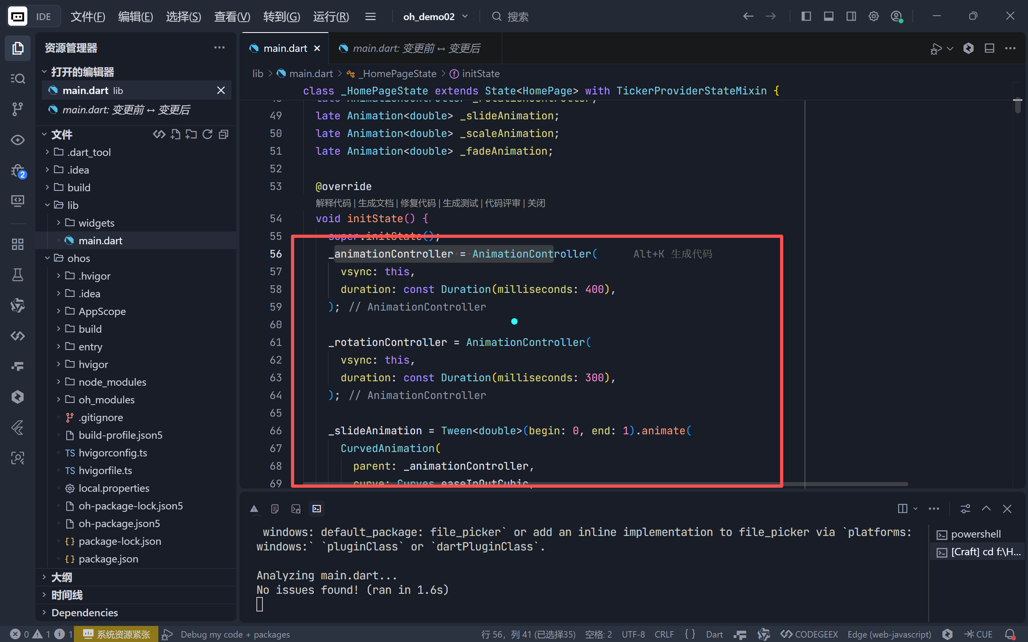Toggle the secondary sidebar layout button
Screen dimensions: 1028x642
[x=851, y=16]
